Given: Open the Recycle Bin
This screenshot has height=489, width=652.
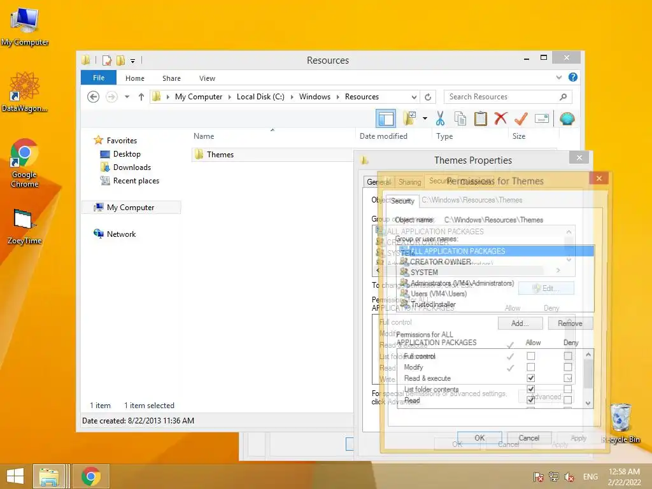Looking at the screenshot, I should [620, 423].
